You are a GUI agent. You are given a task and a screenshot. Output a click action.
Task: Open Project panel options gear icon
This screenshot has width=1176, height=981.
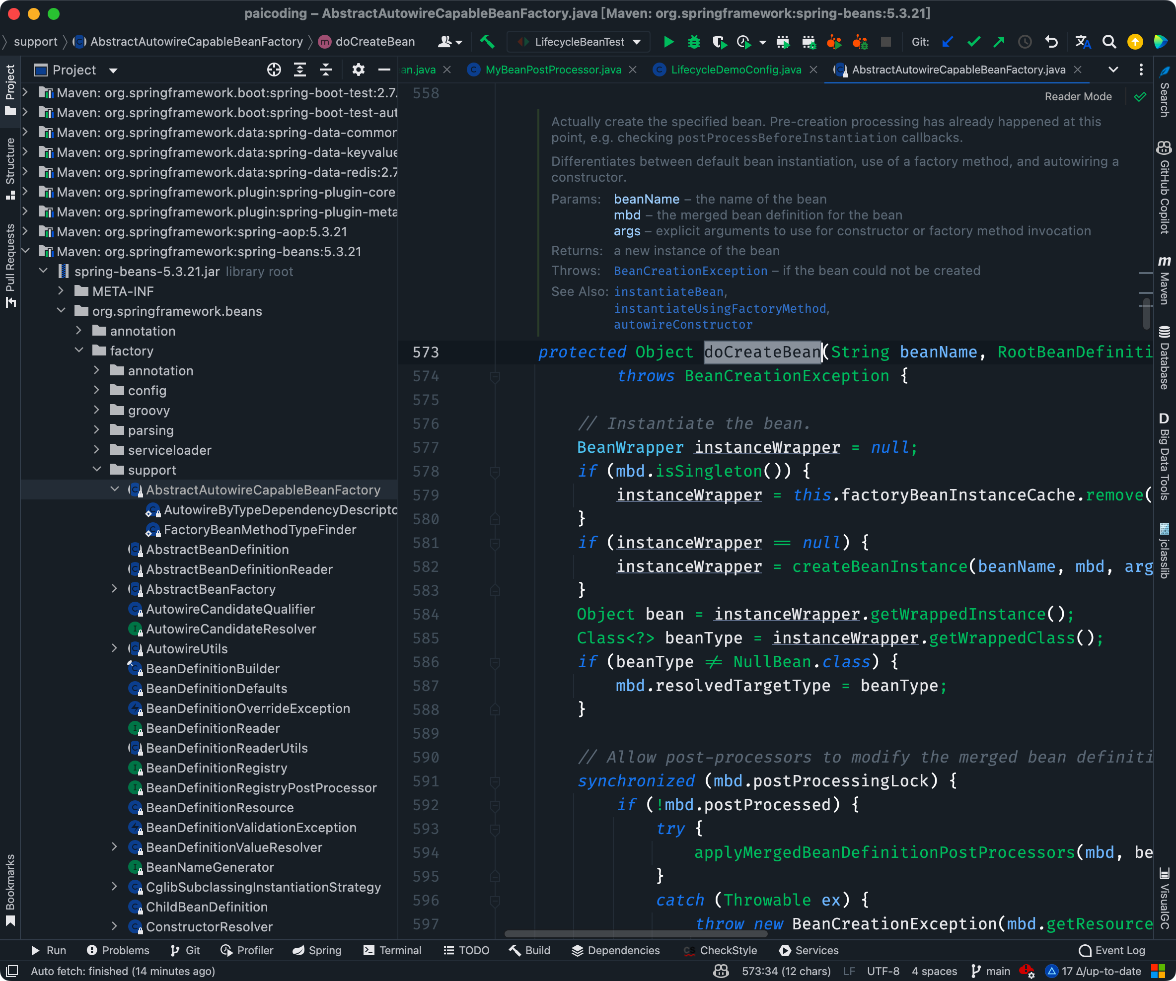point(359,70)
